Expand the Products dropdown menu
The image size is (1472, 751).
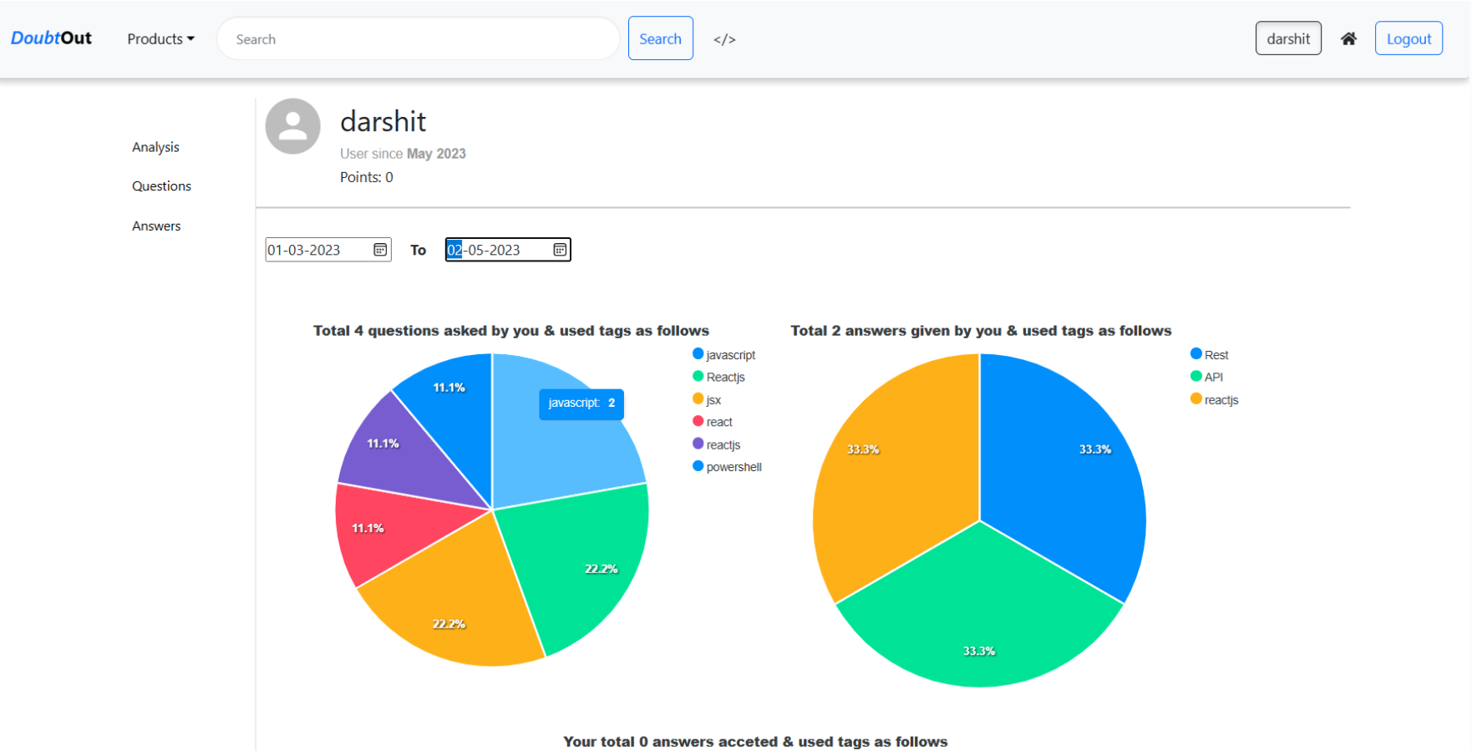click(x=160, y=39)
